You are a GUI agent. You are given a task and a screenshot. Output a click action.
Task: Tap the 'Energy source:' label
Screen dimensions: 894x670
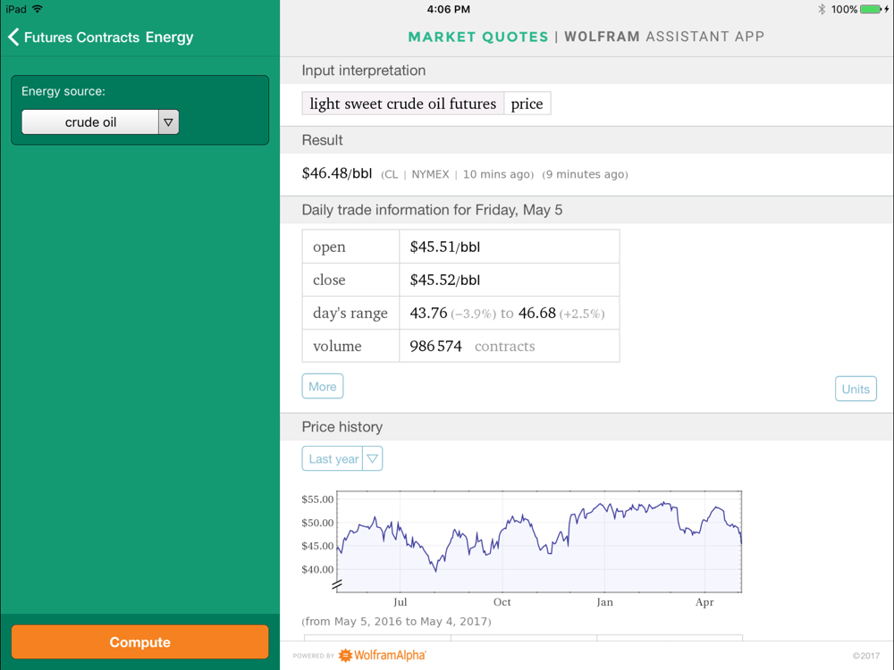point(63,91)
